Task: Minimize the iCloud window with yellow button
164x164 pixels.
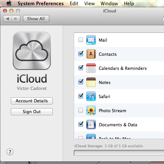Action: tap(11, 11)
